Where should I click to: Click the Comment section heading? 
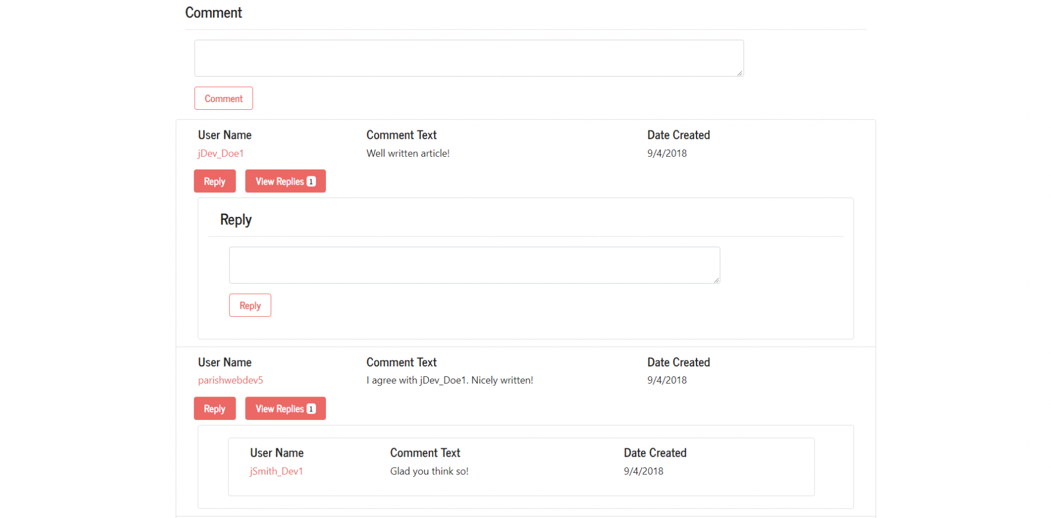(x=213, y=13)
